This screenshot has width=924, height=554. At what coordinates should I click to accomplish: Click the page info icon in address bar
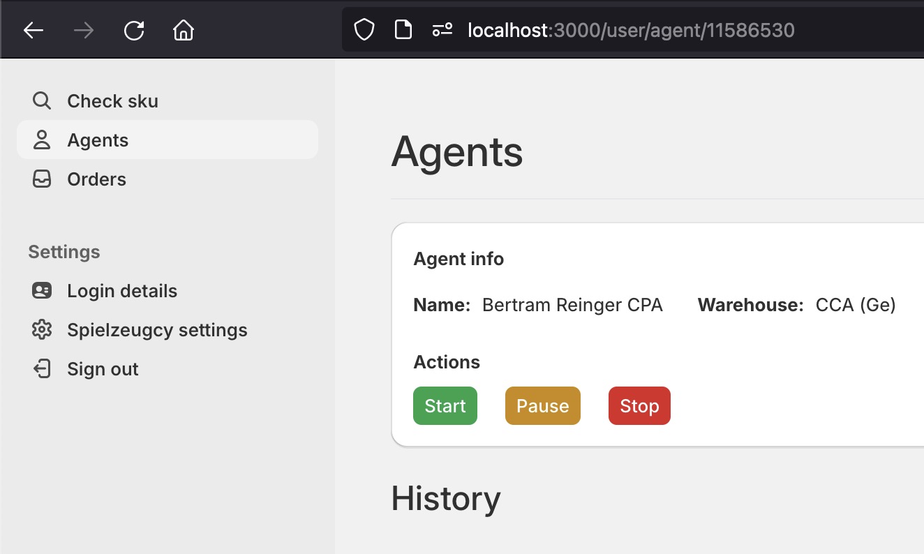tap(403, 29)
